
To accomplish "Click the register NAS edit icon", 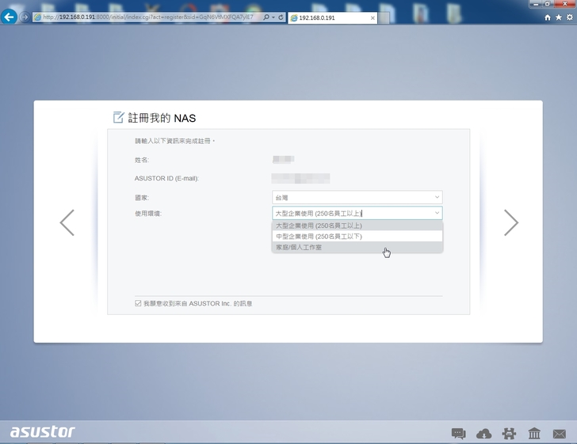I will pos(119,117).
